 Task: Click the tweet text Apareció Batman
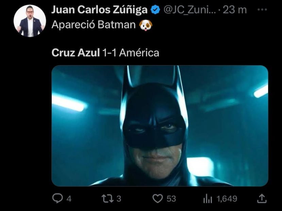[x=93, y=25]
